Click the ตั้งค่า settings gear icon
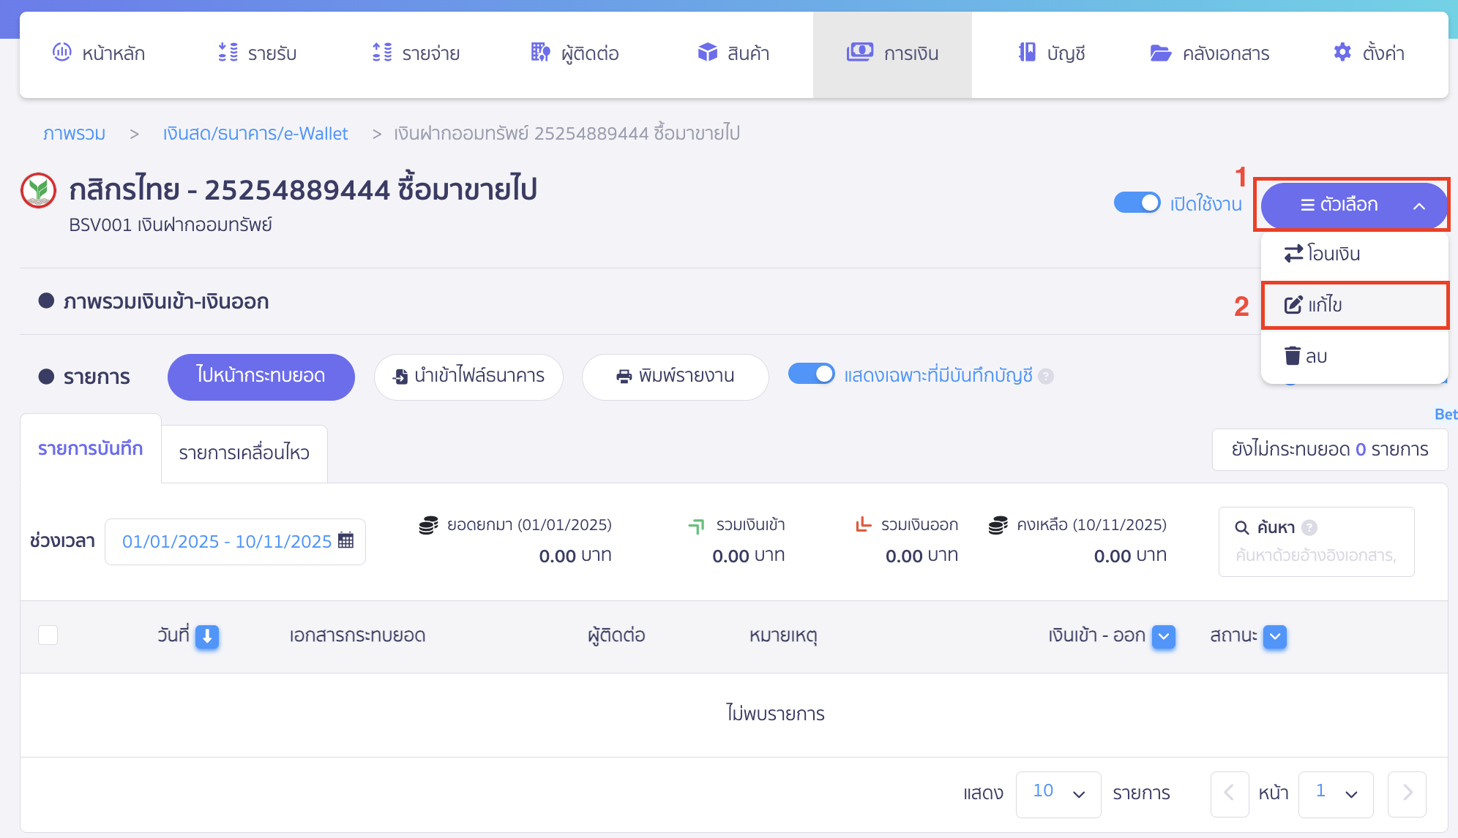The width and height of the screenshot is (1458, 838). (1342, 52)
